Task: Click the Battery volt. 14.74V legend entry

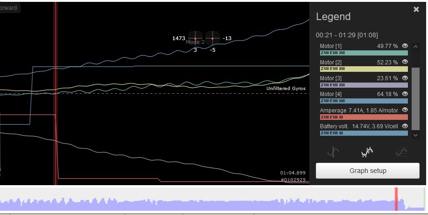Action: (359, 126)
